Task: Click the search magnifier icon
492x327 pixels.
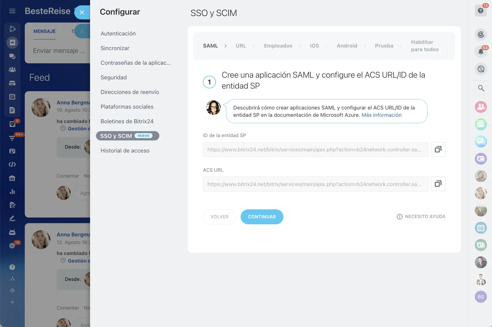Action: point(481,88)
